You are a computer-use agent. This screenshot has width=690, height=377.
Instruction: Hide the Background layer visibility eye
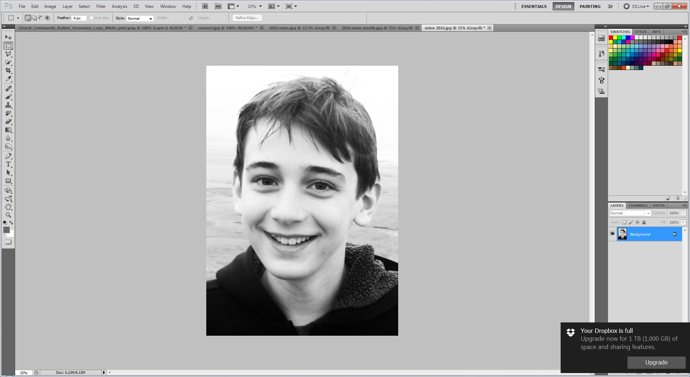pos(612,234)
